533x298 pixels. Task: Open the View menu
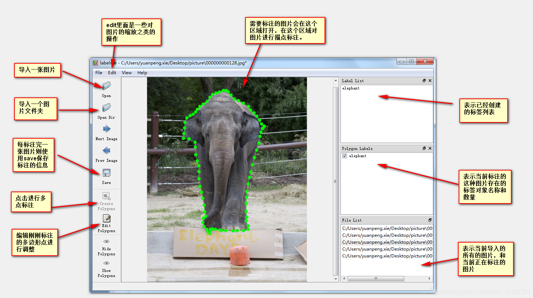coord(127,73)
